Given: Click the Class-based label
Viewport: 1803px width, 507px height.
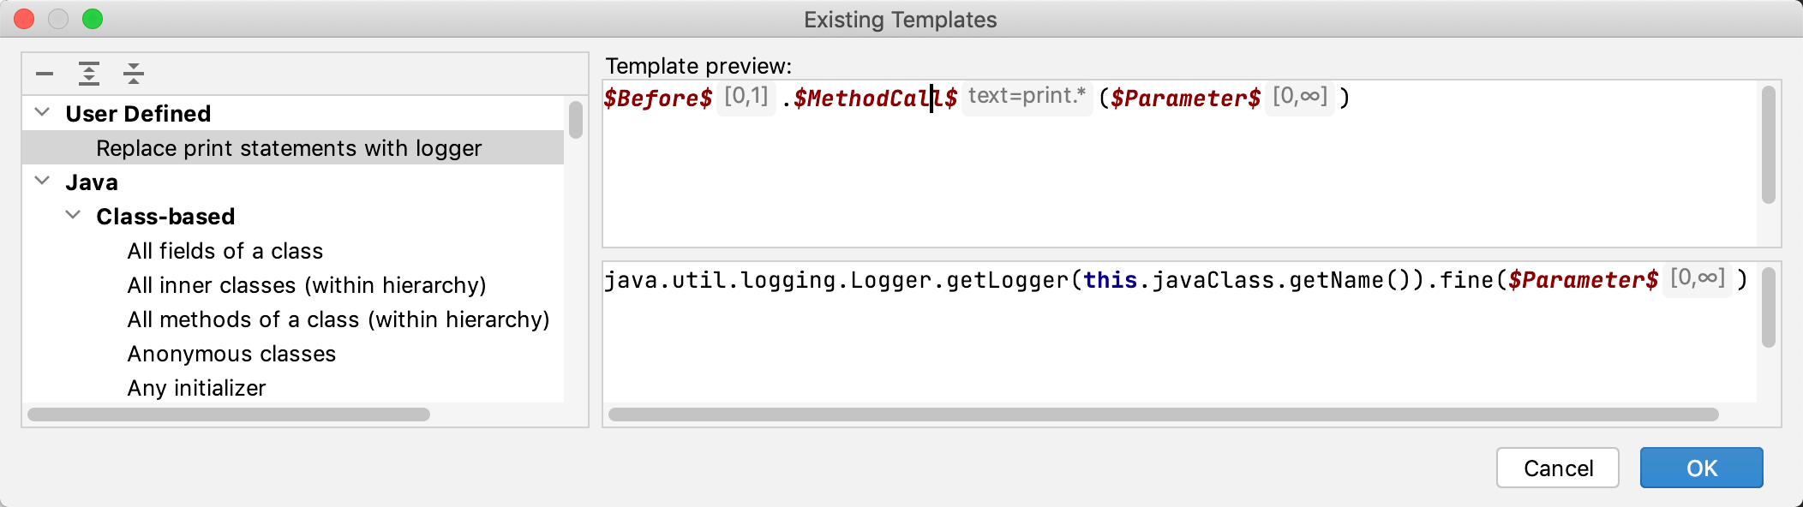Looking at the screenshot, I should (x=165, y=217).
